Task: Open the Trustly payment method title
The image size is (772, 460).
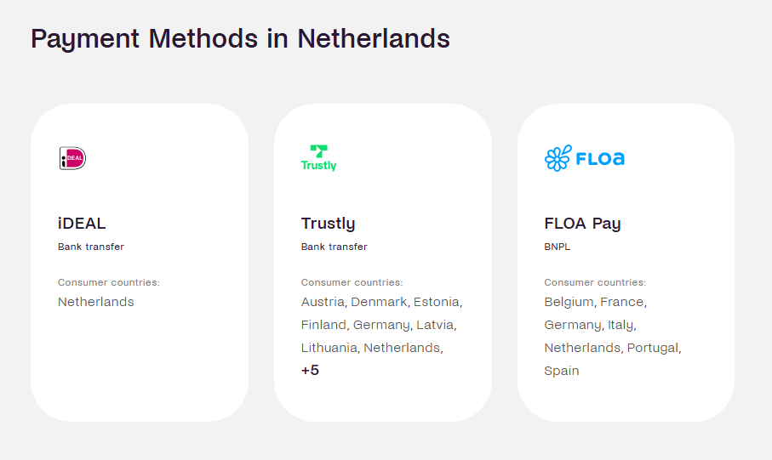Action: tap(328, 224)
